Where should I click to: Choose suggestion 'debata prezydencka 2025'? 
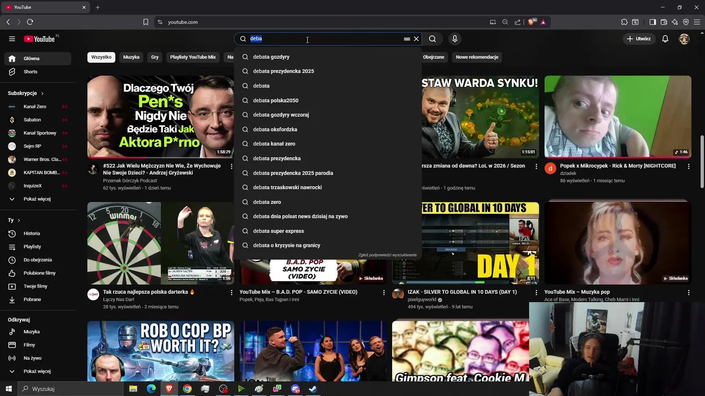(328, 71)
